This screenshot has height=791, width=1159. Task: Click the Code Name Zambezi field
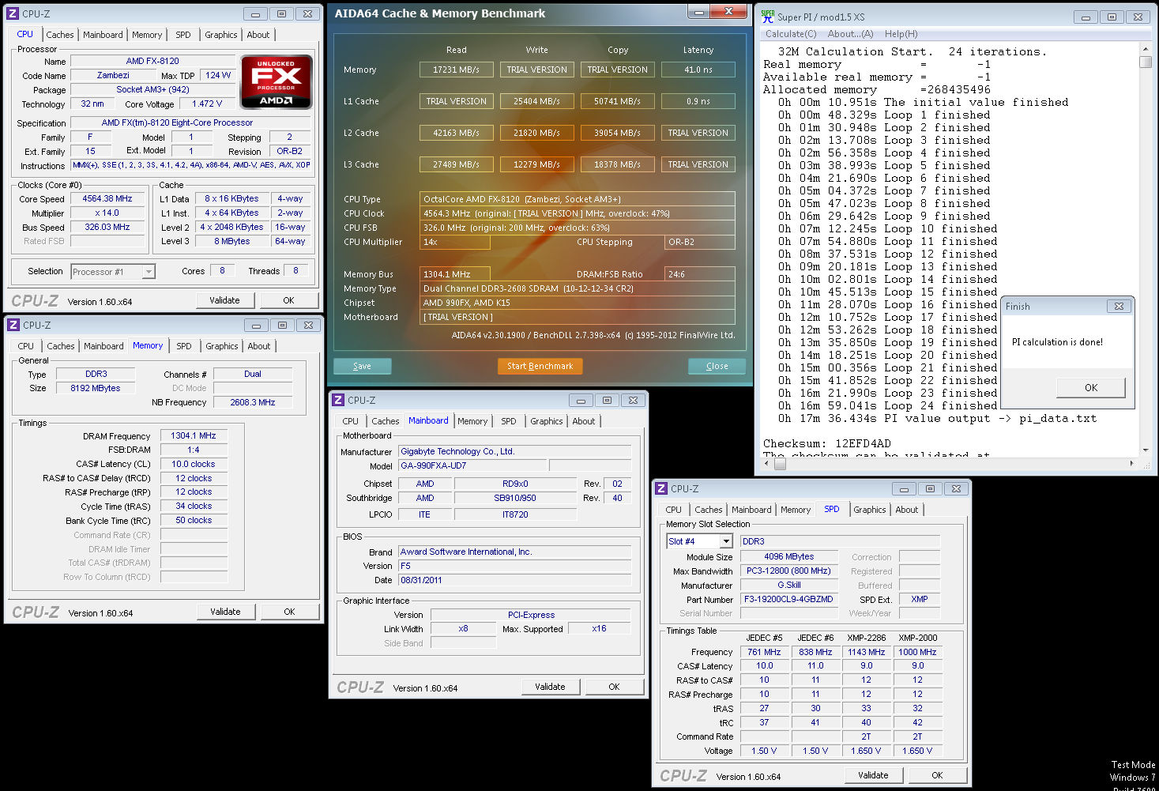click(x=113, y=75)
